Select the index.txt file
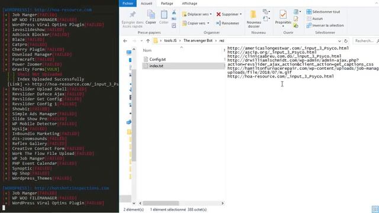Screen dimensions: 379x213 click(156, 66)
